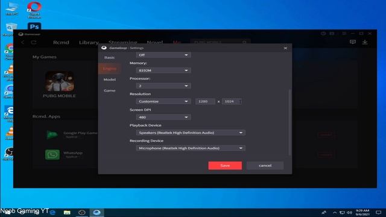Select the Engine settings tab
Viewport: 386px width, 217px height.
[x=110, y=69]
